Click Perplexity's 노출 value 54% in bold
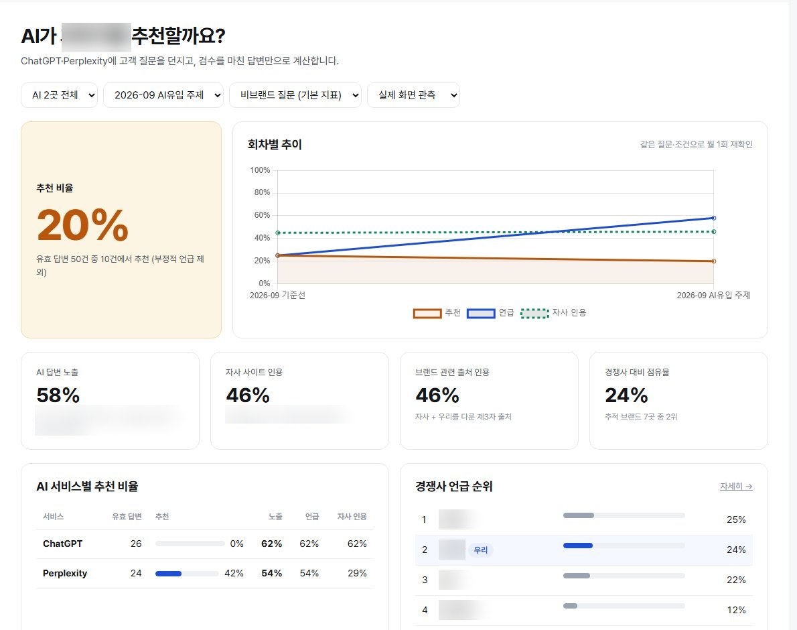This screenshot has width=797, height=630. click(271, 573)
